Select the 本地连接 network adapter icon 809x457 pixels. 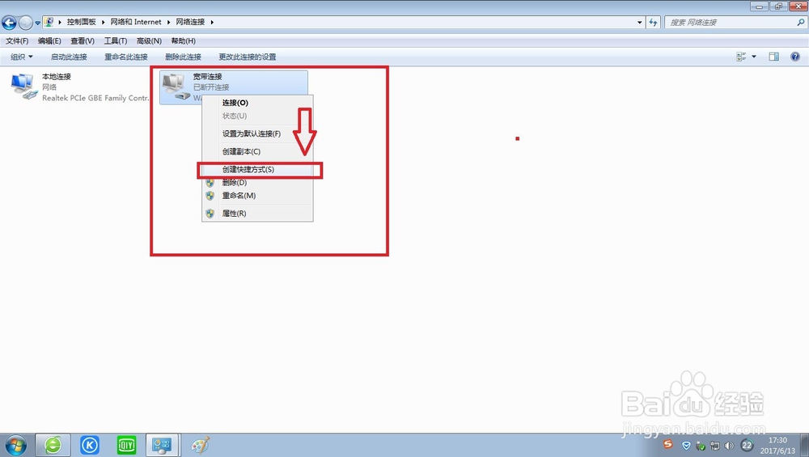pos(24,87)
